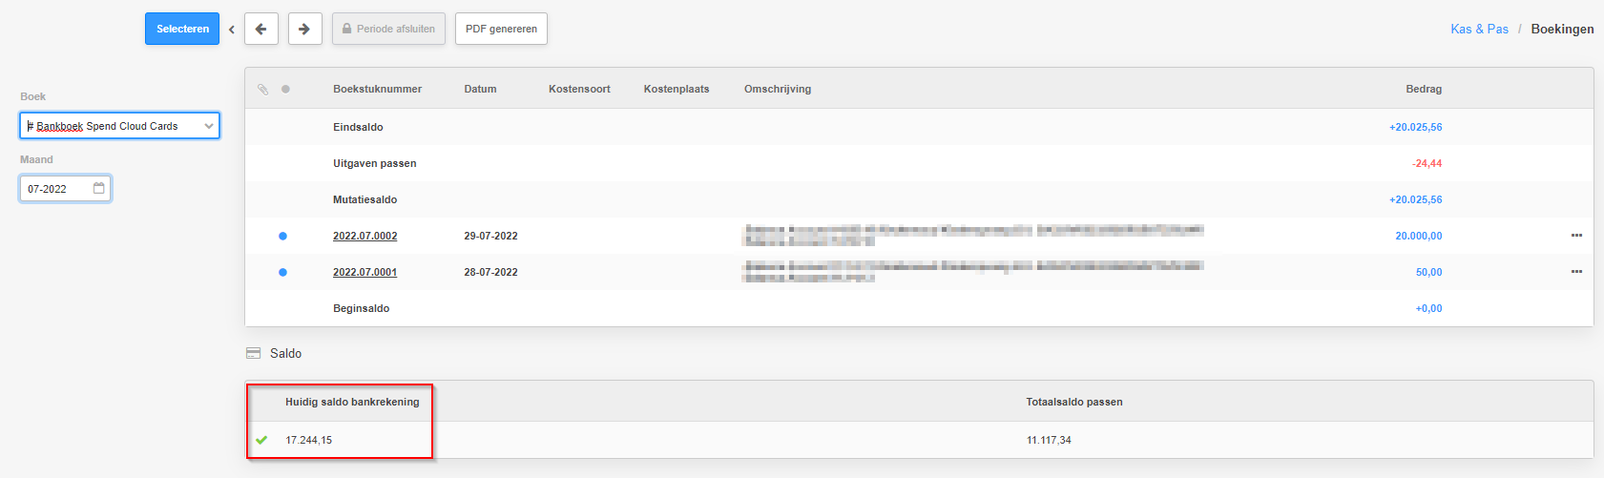Viewport: 1604px width, 478px height.
Task: Open three-dot menu for booking 2022.07.0002
Action: point(1576,236)
